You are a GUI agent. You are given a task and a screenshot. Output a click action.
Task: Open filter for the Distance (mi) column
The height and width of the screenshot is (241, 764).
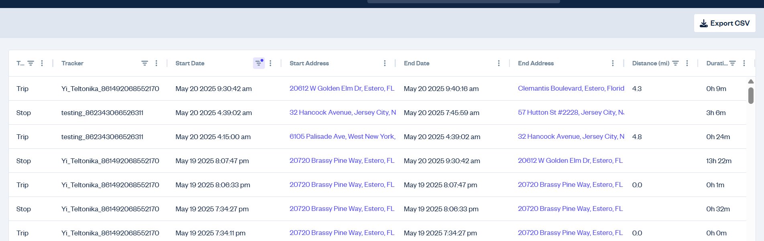(x=676, y=63)
